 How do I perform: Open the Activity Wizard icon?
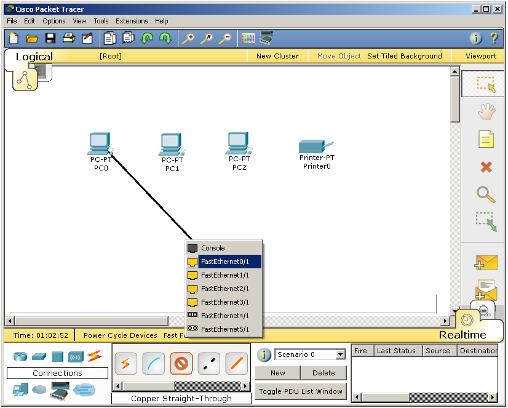pos(87,38)
